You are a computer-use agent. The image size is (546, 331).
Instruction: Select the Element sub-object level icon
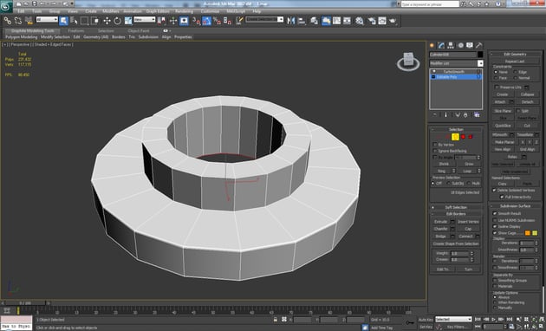tap(471, 137)
